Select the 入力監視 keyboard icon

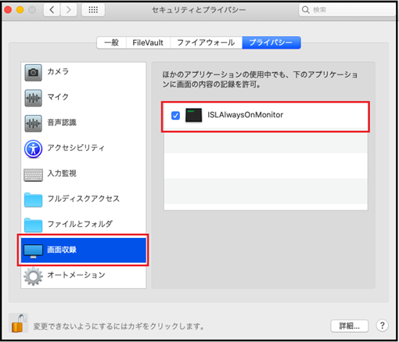point(33,175)
